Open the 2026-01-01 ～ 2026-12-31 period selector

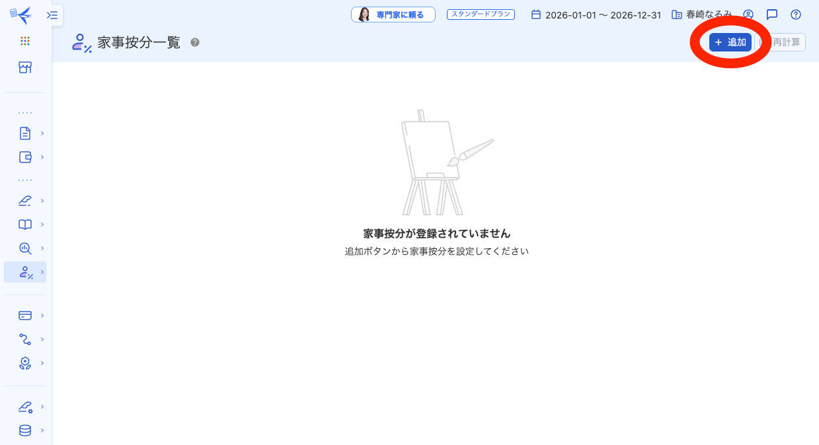pos(596,15)
